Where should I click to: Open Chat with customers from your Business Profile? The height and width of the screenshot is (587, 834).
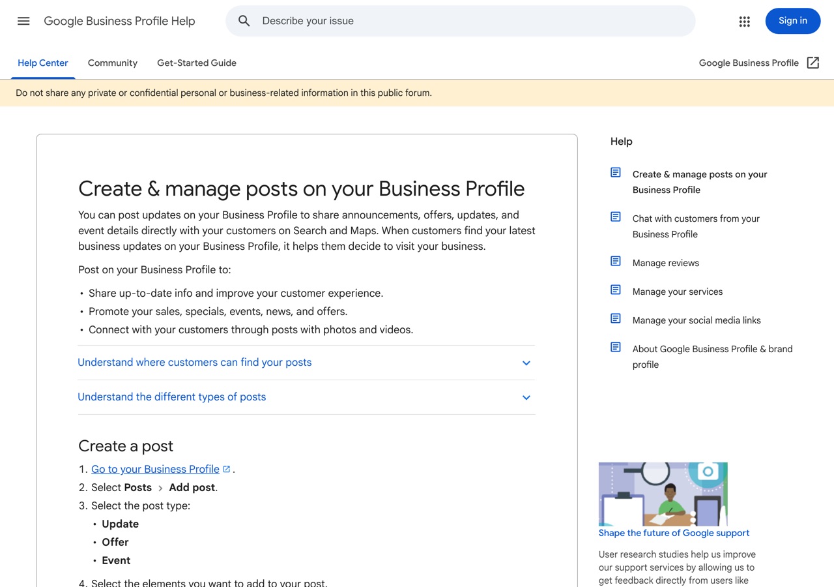pos(696,226)
